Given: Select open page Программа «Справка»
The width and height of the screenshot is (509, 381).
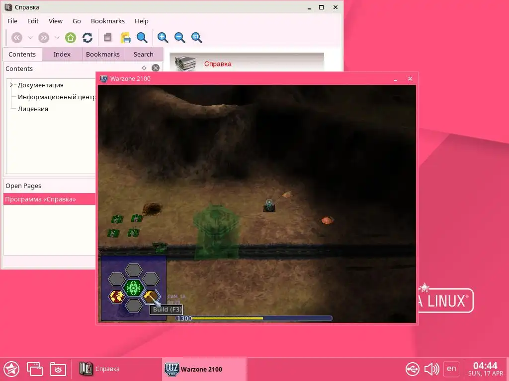Looking at the screenshot, I should click(49, 199).
